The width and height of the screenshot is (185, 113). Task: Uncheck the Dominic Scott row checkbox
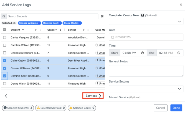5,76
